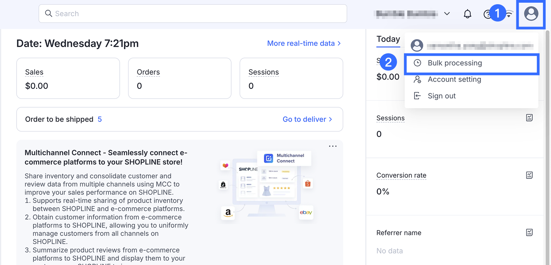
Task: Click the notification bell icon
Action: coord(468,14)
